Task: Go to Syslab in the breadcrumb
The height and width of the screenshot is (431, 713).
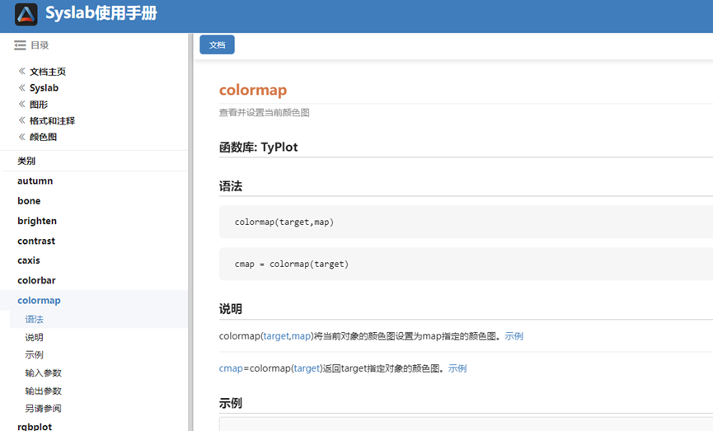Action: coord(45,87)
